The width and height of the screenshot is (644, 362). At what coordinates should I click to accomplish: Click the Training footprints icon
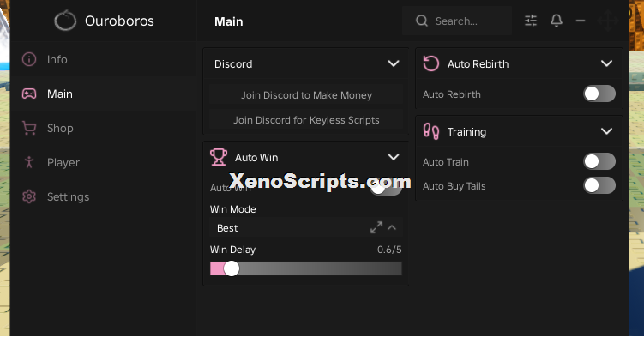[431, 131]
